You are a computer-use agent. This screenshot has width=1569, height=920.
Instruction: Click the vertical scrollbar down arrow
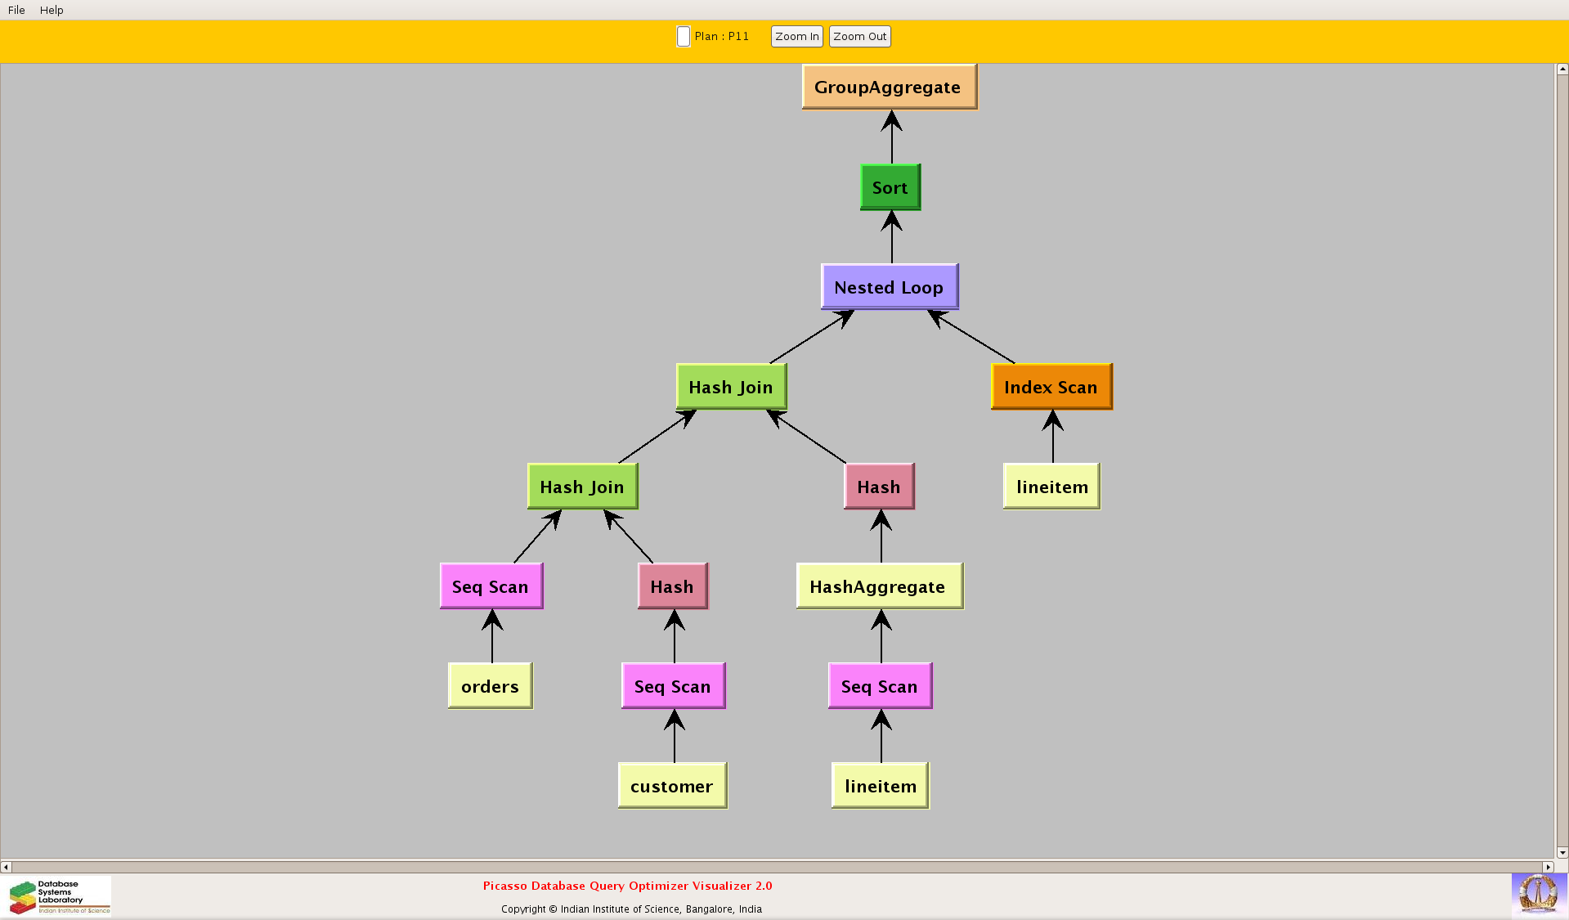click(x=1562, y=852)
